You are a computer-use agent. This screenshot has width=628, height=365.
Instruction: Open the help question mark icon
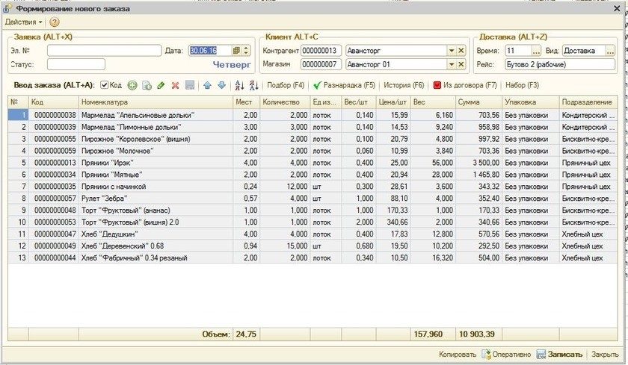54,22
